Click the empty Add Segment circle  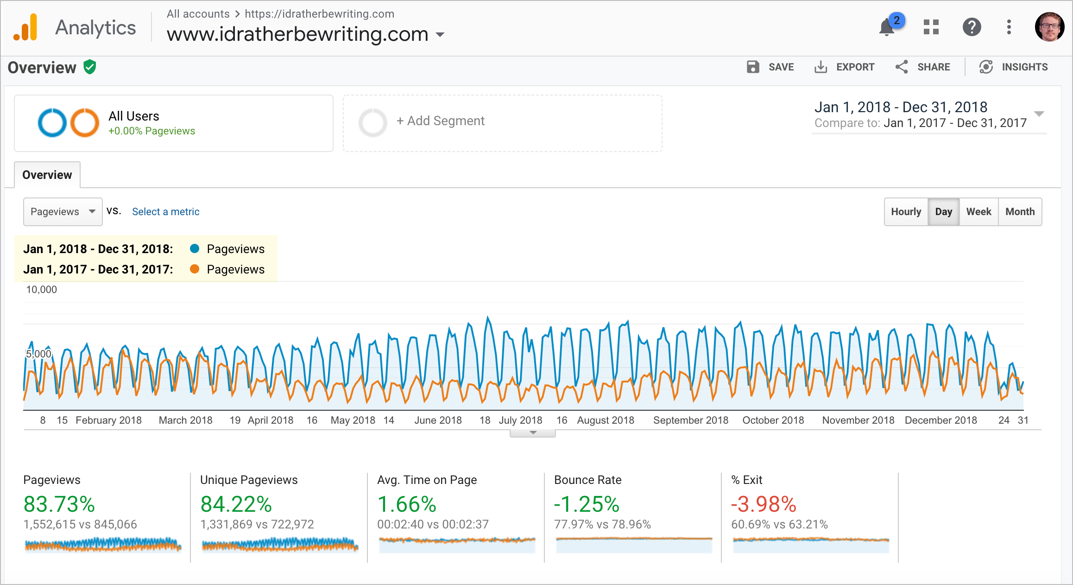pos(372,122)
